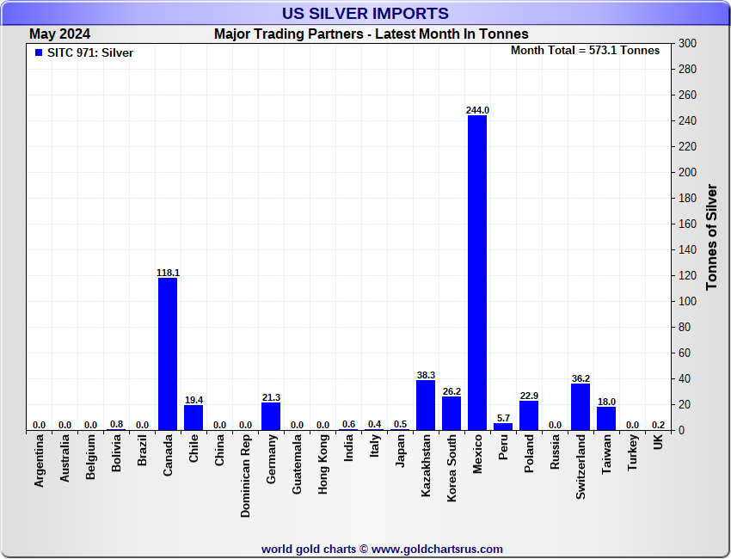Click the 18.0 value label
The image size is (731, 559).
tap(606, 402)
